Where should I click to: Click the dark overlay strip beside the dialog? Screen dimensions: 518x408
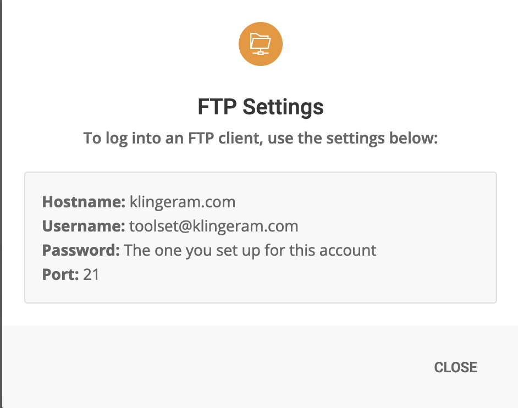(x=1, y=203)
